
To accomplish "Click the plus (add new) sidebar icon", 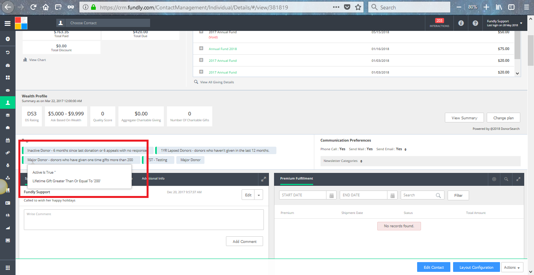I will (x=7, y=39).
